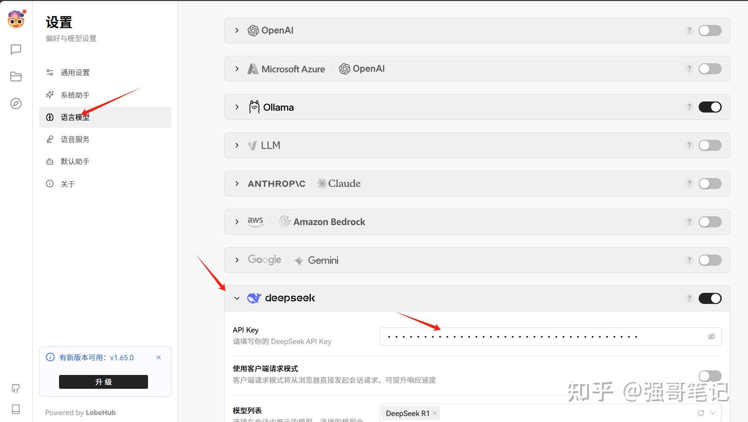Viewport: 748px width, 422px height.
Task: Click the Amazon Bedrock logo icon
Action: (285, 222)
